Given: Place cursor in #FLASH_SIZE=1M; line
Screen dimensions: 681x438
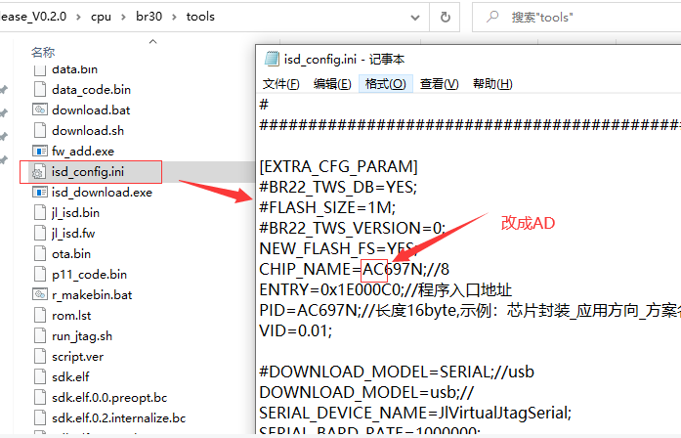Looking at the screenshot, I should pos(327,207).
